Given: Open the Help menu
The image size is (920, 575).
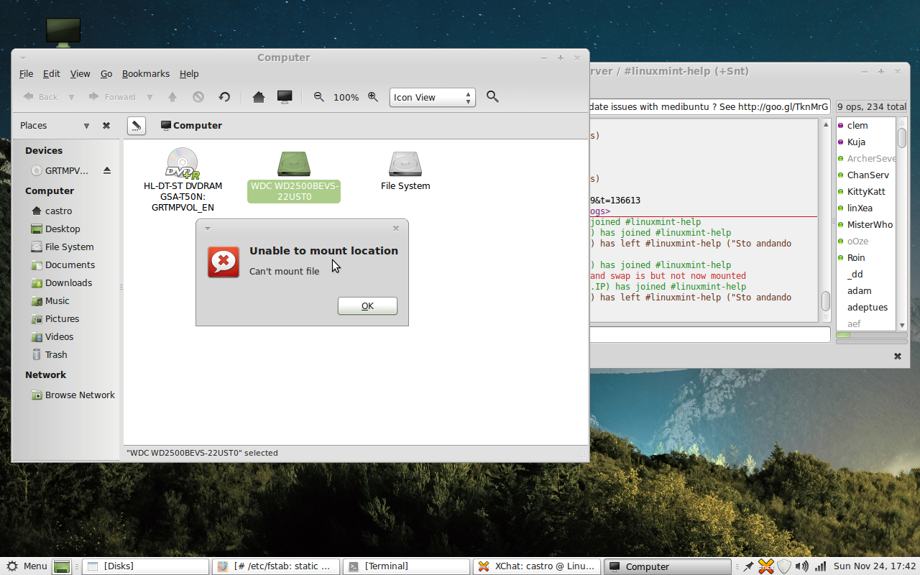Looking at the screenshot, I should (x=189, y=74).
